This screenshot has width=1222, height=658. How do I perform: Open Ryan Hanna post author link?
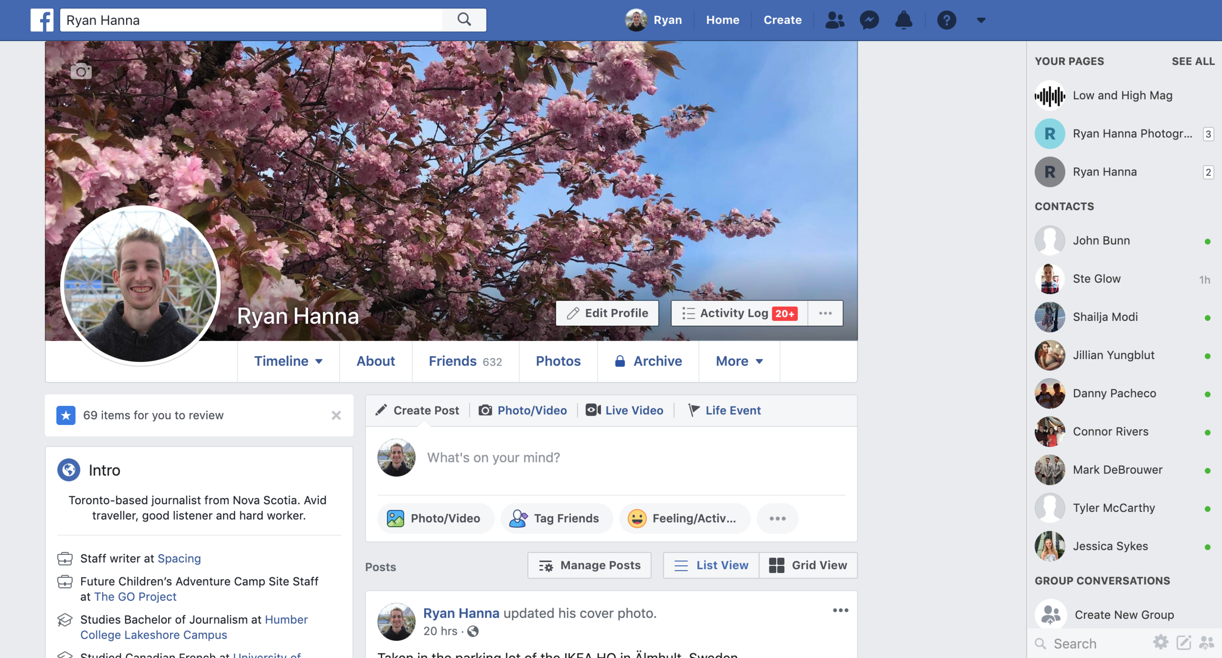pos(461,613)
